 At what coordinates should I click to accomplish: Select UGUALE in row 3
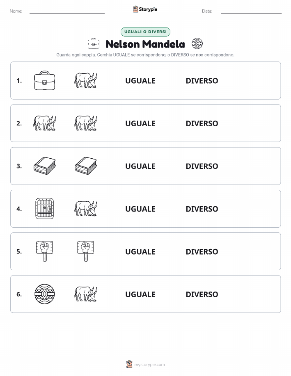pos(140,166)
